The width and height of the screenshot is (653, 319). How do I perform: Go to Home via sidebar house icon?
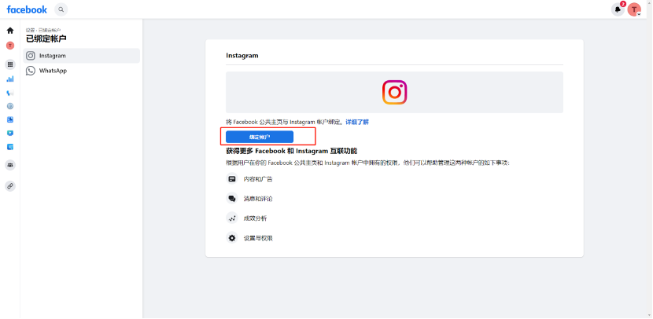[x=10, y=31]
